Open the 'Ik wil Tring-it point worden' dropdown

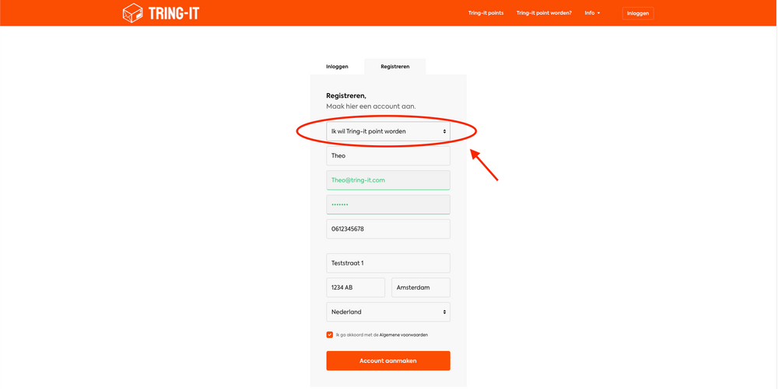(388, 132)
